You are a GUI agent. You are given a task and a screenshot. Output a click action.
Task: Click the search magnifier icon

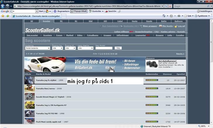coord(208,6)
